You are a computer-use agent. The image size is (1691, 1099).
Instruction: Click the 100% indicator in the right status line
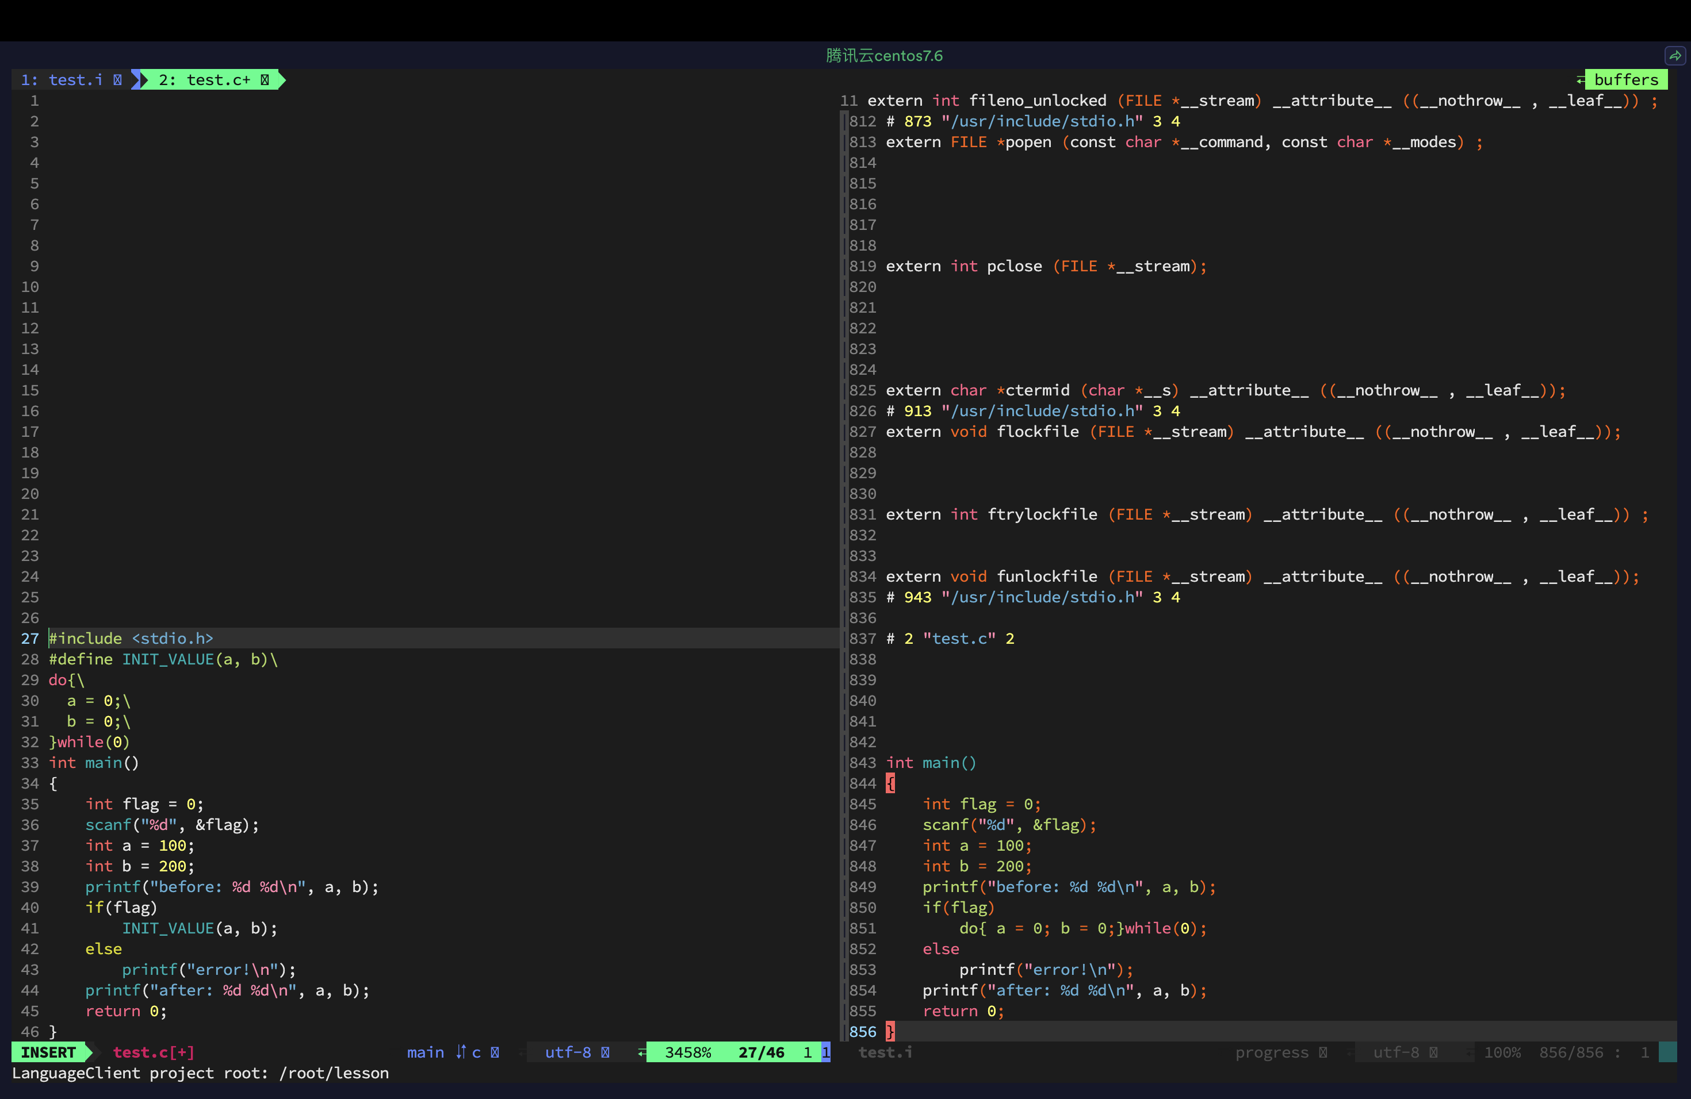(x=1503, y=1052)
